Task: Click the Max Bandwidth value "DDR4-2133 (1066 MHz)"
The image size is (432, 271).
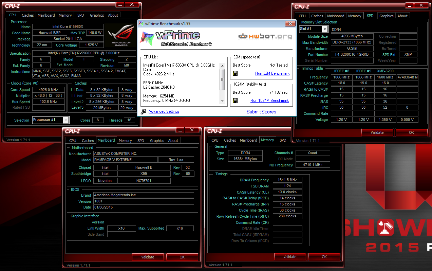Action: click(352, 42)
